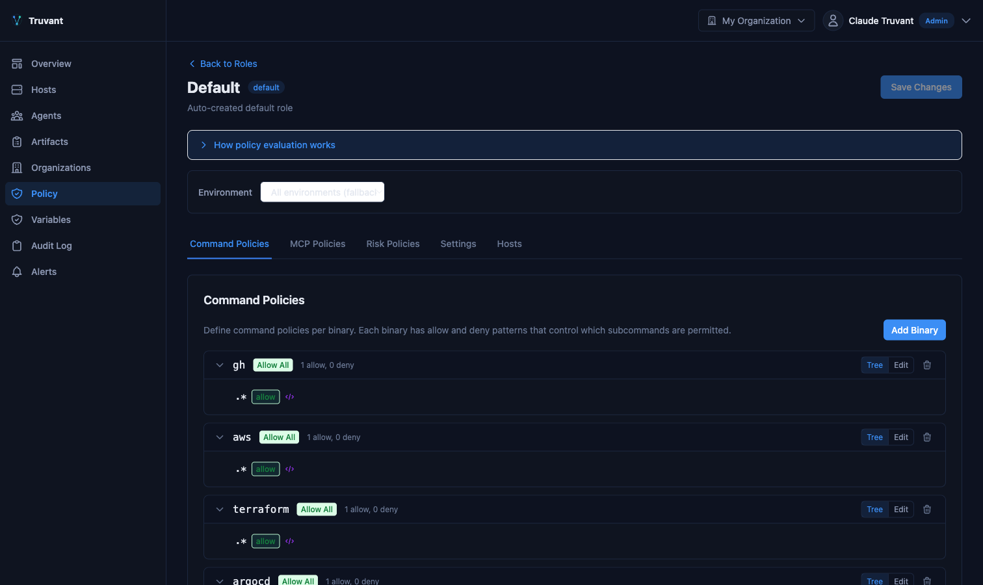Collapse the gh binary section
The image size is (983, 585).
(x=220, y=365)
